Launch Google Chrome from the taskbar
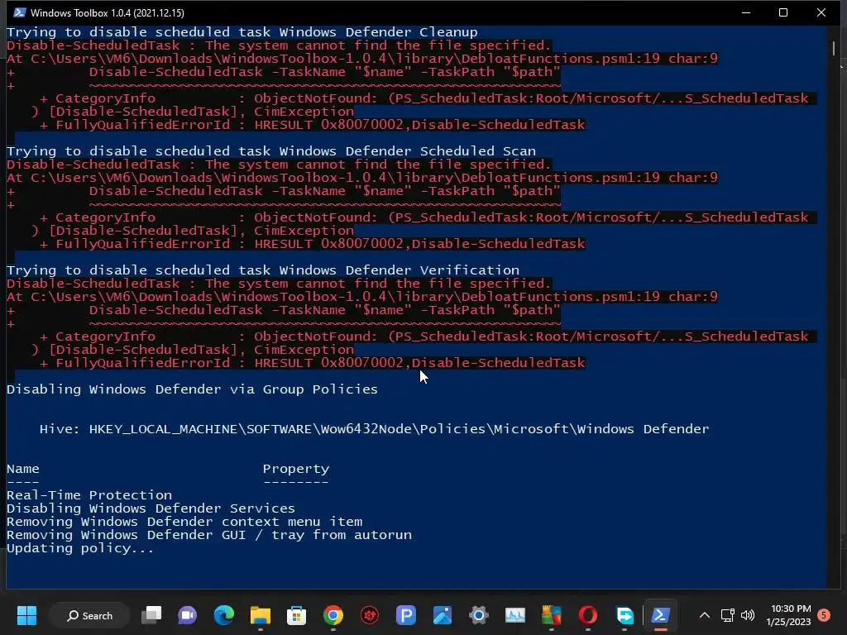 click(333, 615)
